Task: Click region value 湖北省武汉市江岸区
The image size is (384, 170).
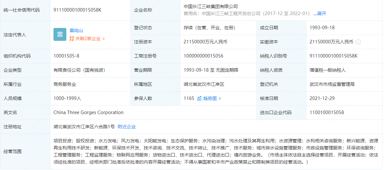Action: (x=204, y=85)
